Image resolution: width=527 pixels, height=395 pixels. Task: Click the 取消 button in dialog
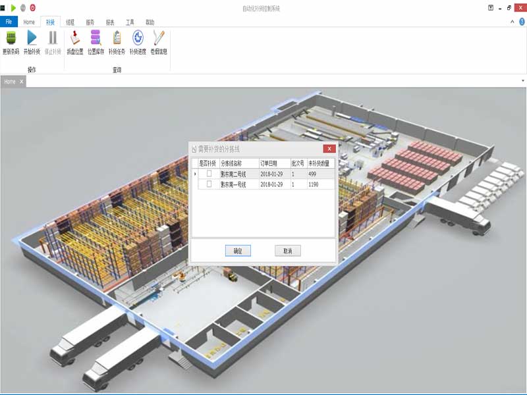pos(288,251)
